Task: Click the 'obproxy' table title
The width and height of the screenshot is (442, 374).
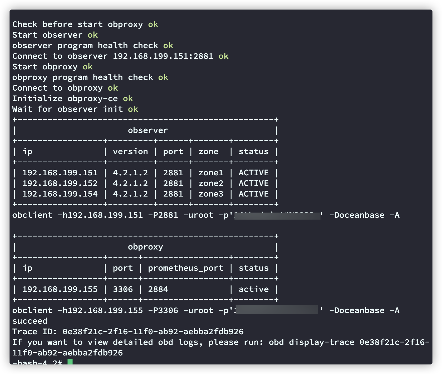Action: tap(145, 247)
